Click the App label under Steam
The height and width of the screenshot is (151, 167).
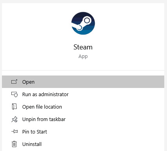(x=83, y=56)
